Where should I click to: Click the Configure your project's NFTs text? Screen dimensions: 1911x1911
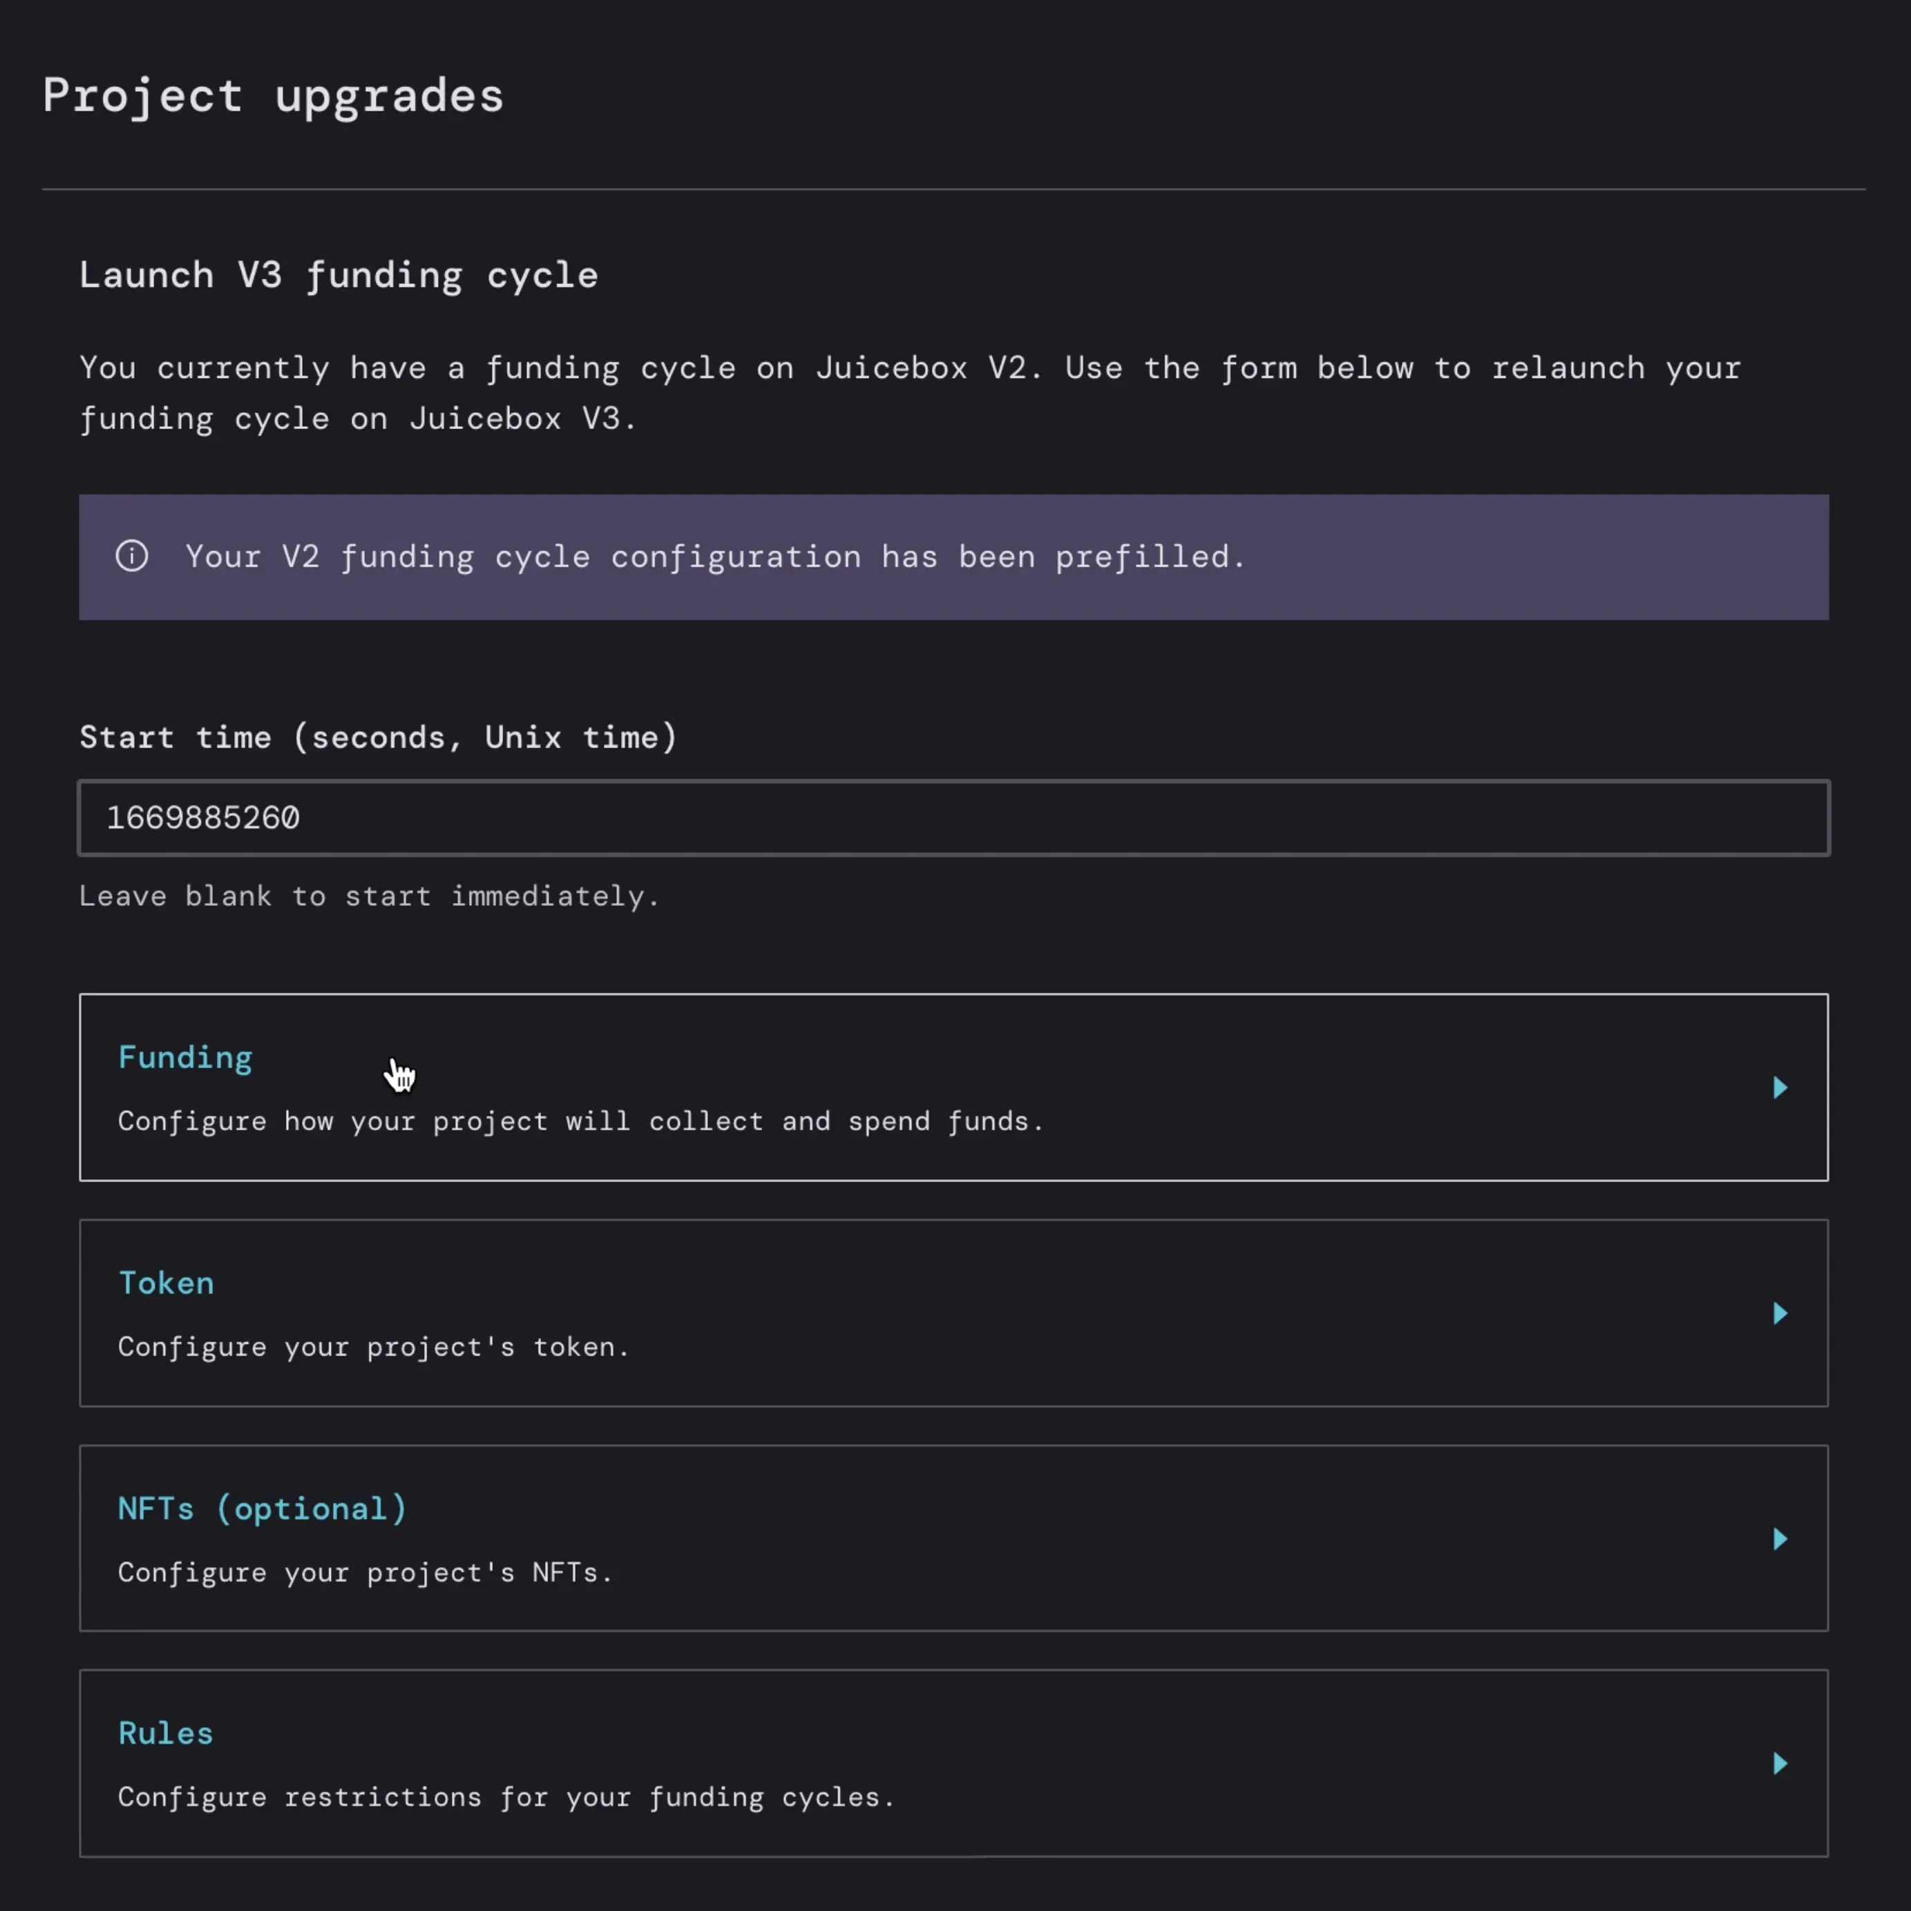(365, 1572)
